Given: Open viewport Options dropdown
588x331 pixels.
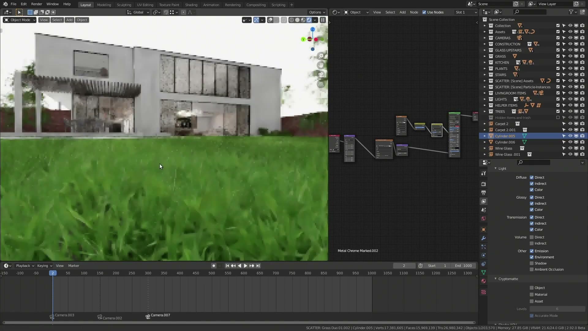Looking at the screenshot, I should tap(317, 12).
